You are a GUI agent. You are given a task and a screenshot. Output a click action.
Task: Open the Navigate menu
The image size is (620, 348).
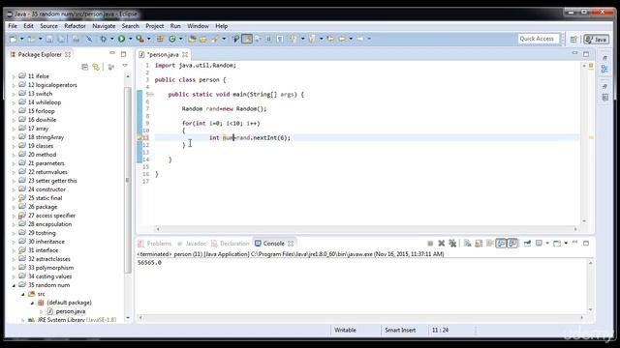104,26
